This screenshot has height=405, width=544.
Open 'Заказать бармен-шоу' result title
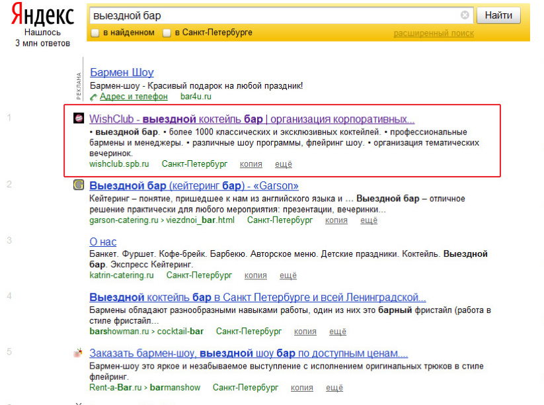coord(249,353)
